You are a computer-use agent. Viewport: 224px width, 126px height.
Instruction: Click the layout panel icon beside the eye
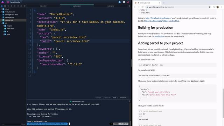pos(124,2)
